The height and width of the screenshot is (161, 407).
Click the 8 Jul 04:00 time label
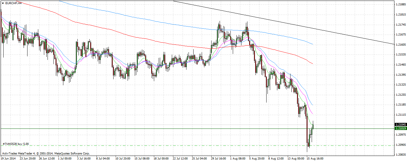[103, 158]
